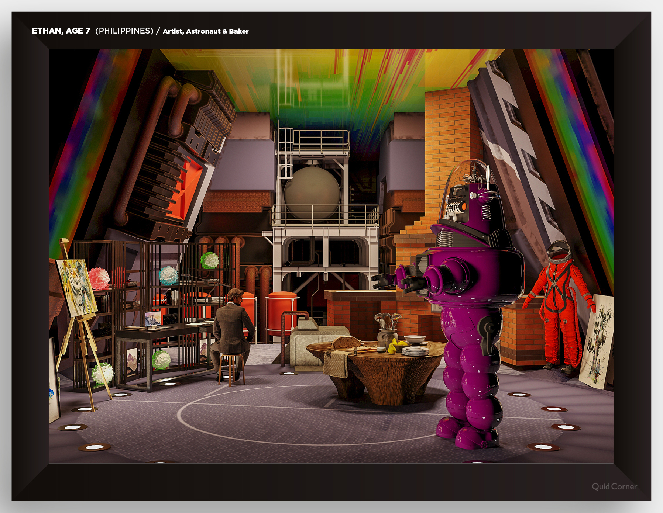Click the green orb on top shelf
Screen dimensions: 663x513
point(210,260)
